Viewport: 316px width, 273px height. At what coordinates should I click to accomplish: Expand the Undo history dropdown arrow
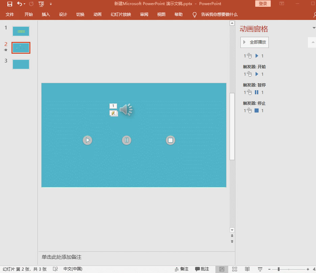pos(25,4)
